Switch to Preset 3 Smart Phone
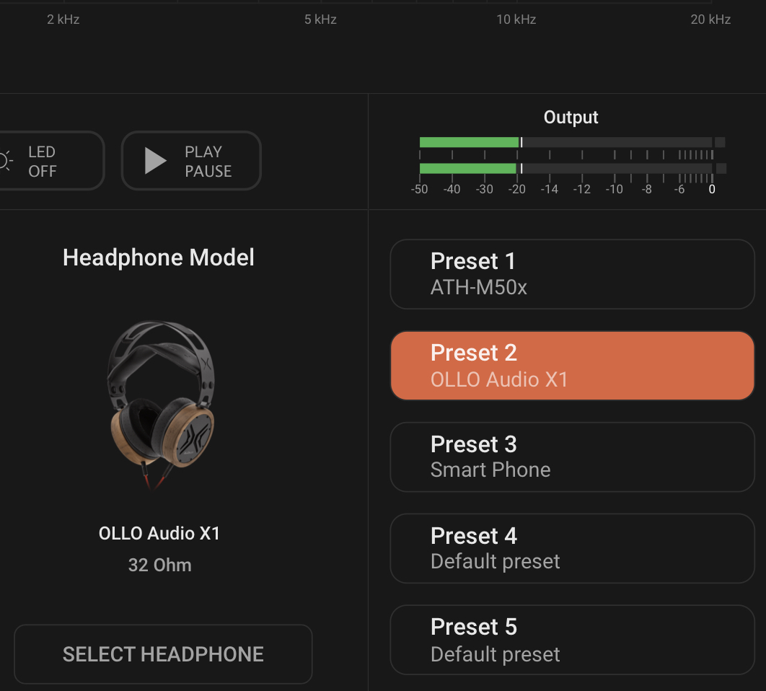766x691 pixels. tap(572, 457)
